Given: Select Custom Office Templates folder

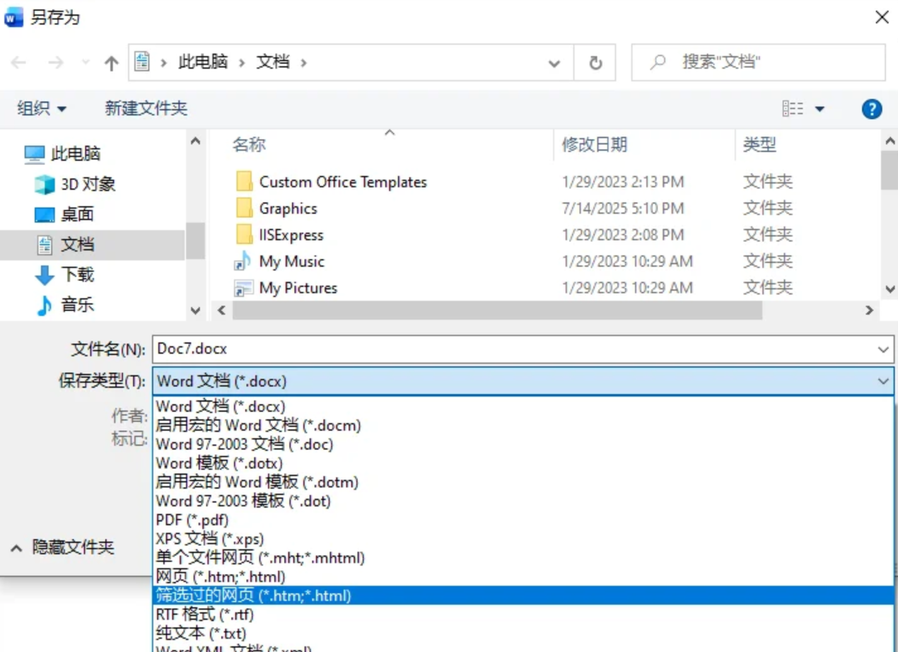Looking at the screenshot, I should click(x=343, y=182).
